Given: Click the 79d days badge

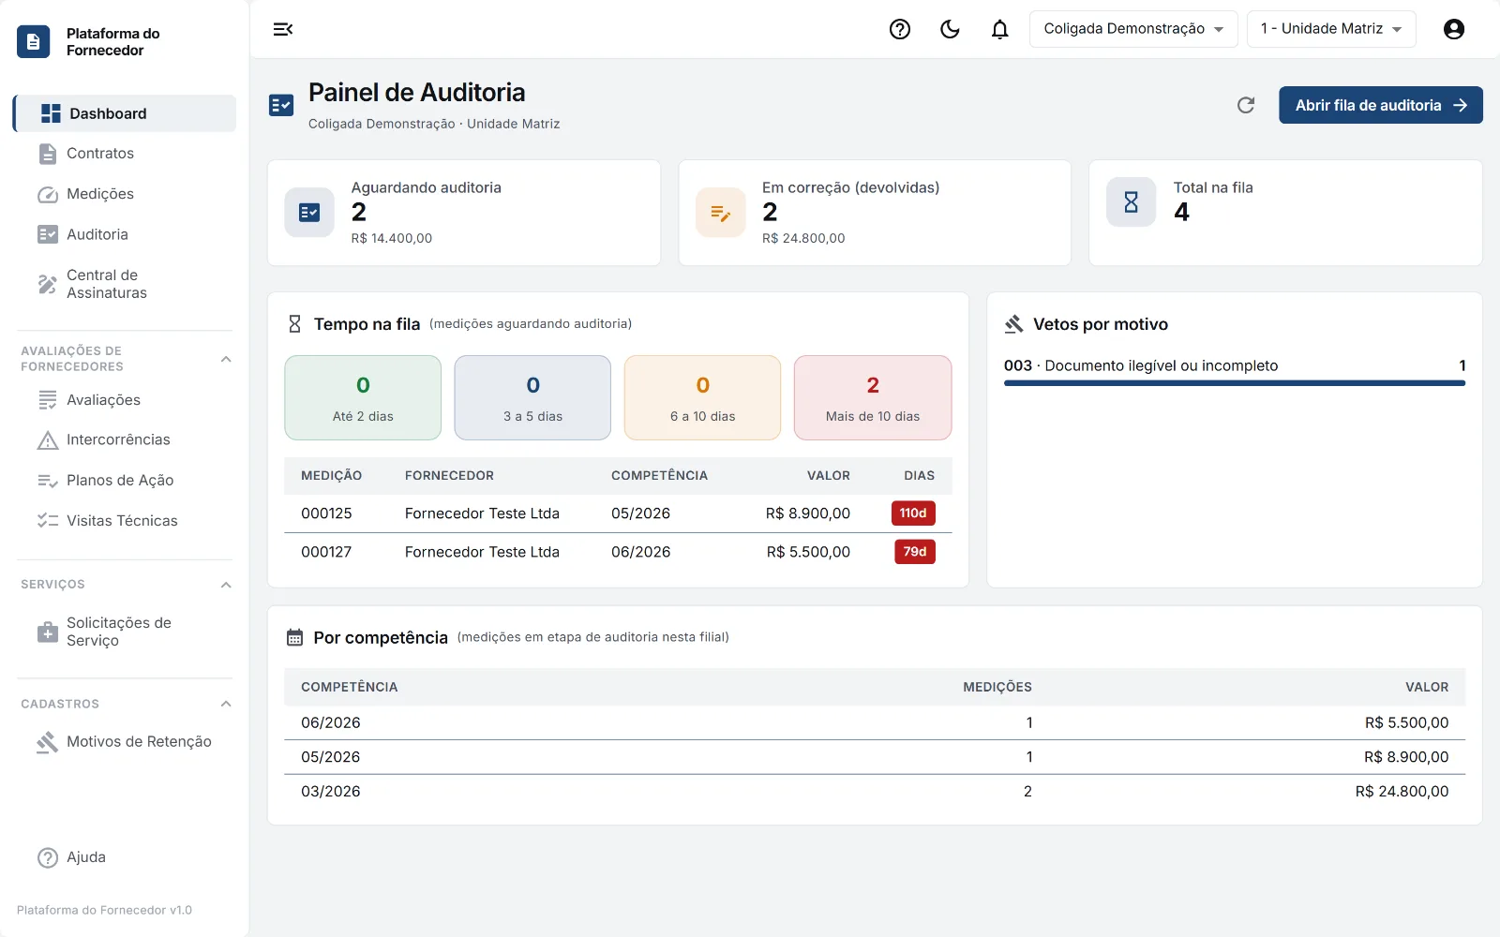Looking at the screenshot, I should [915, 552].
